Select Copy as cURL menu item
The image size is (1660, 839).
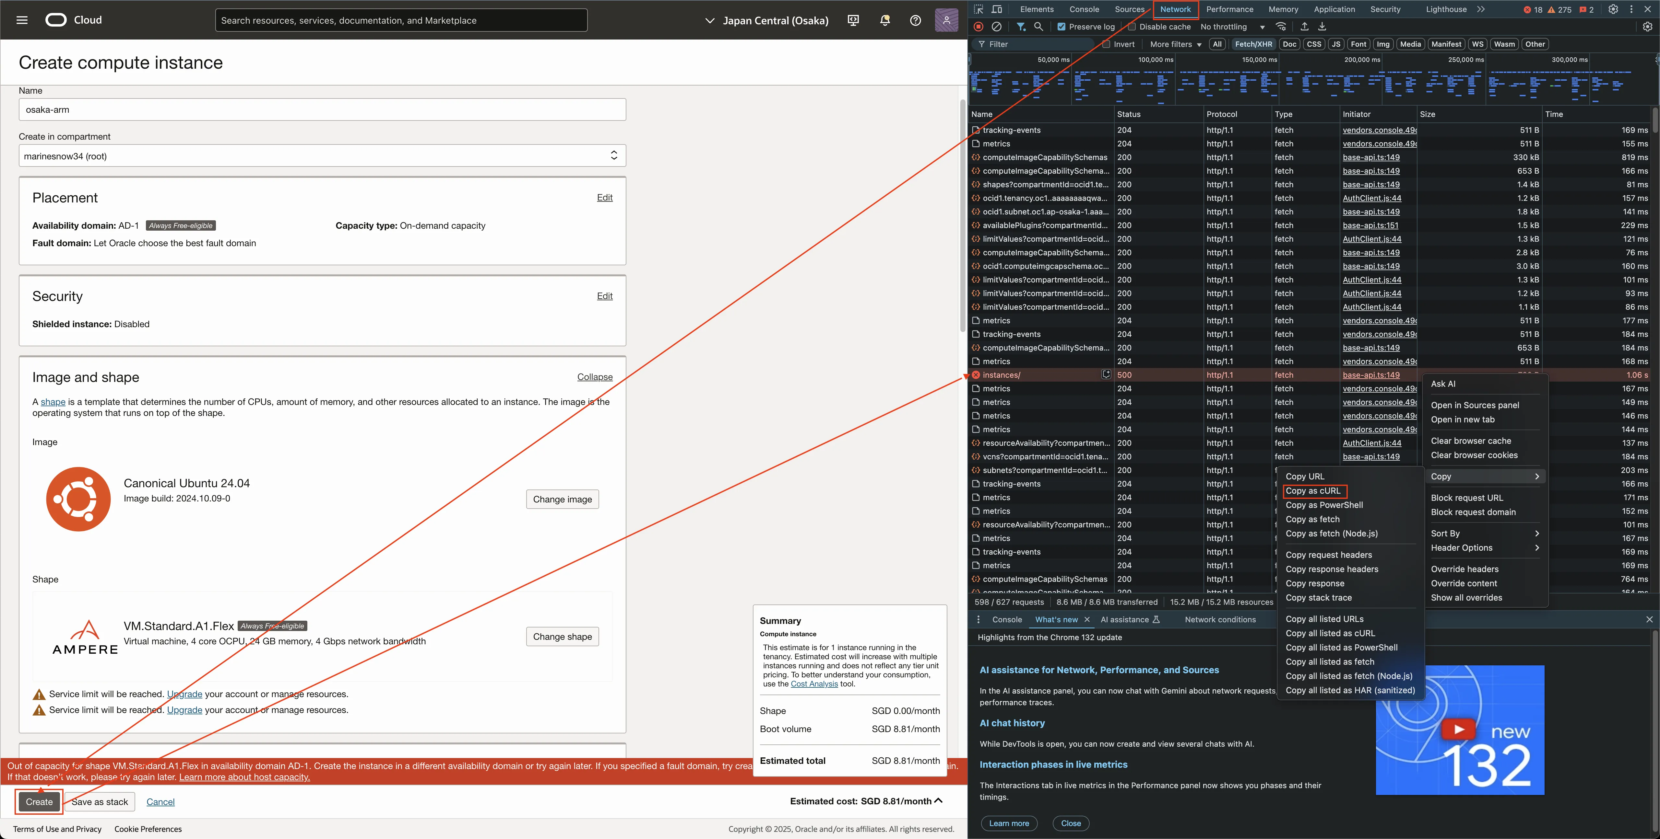coord(1313,491)
